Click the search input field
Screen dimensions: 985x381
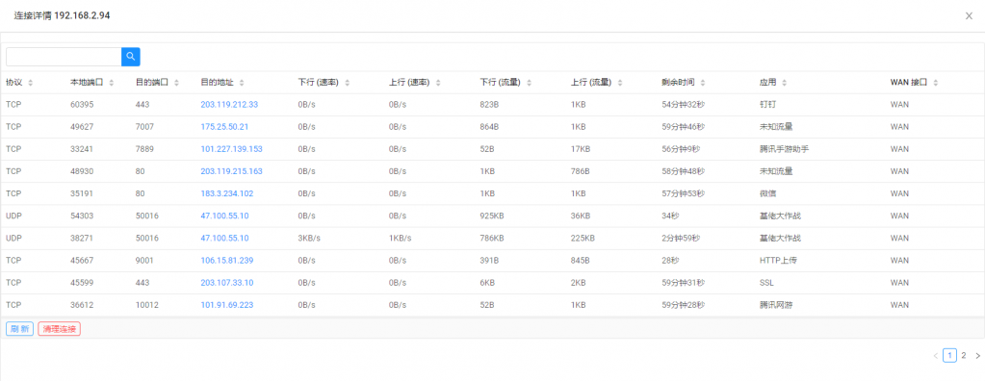(x=64, y=57)
